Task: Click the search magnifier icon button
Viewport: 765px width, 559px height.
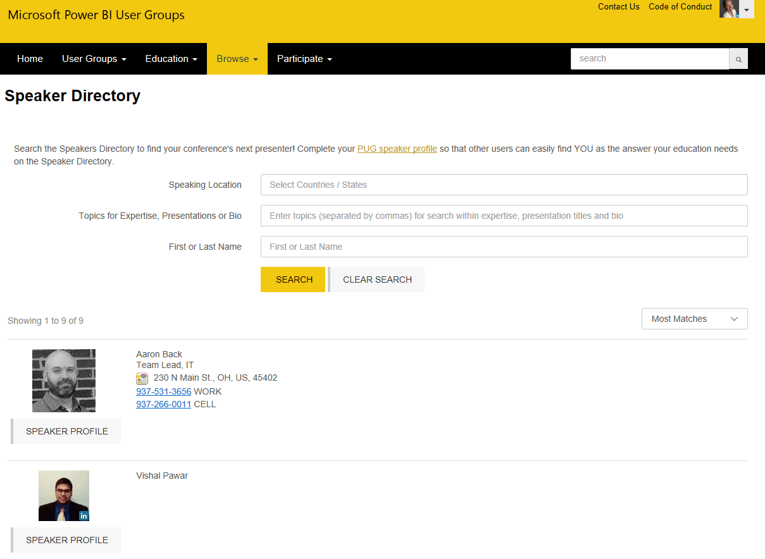Action: (x=738, y=59)
